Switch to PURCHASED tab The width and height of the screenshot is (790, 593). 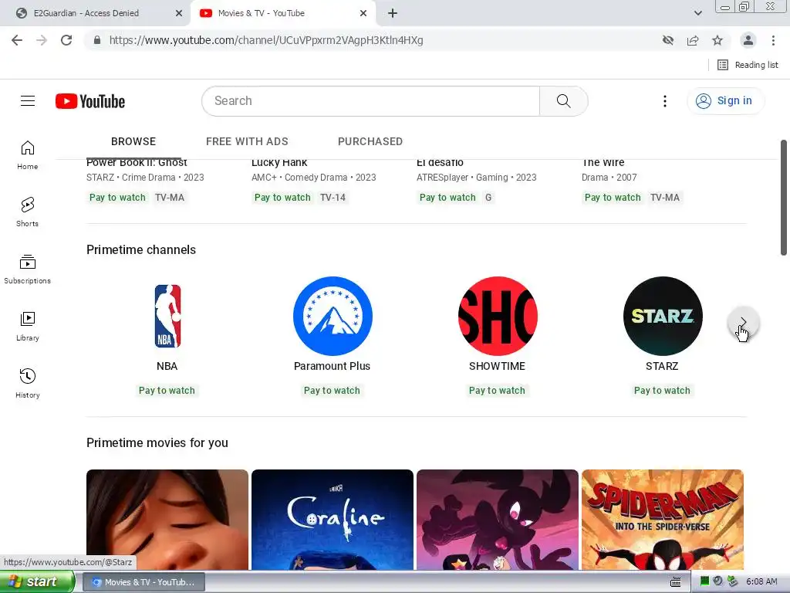coord(370,142)
